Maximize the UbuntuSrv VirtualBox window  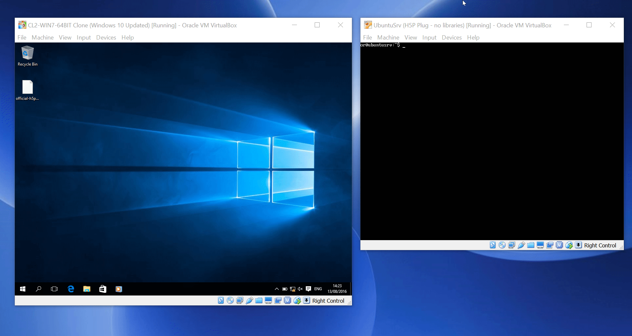pyautogui.click(x=589, y=25)
